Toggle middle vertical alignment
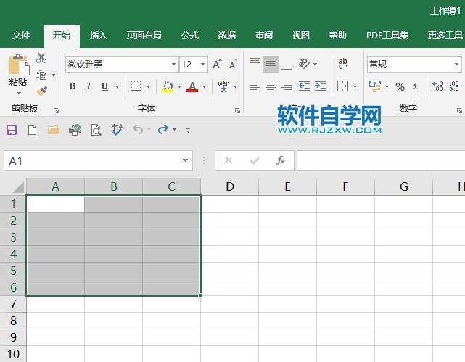Screen dimensions: 465x362 pyautogui.click(x=271, y=64)
